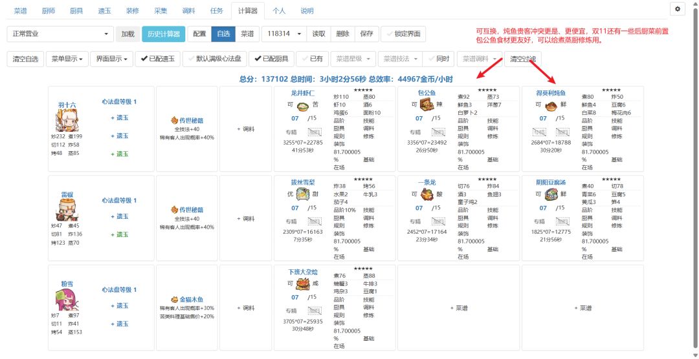Switch to the 说明 tab
Image resolution: width=699 pixels, height=359 pixels.
pyautogui.click(x=307, y=11)
